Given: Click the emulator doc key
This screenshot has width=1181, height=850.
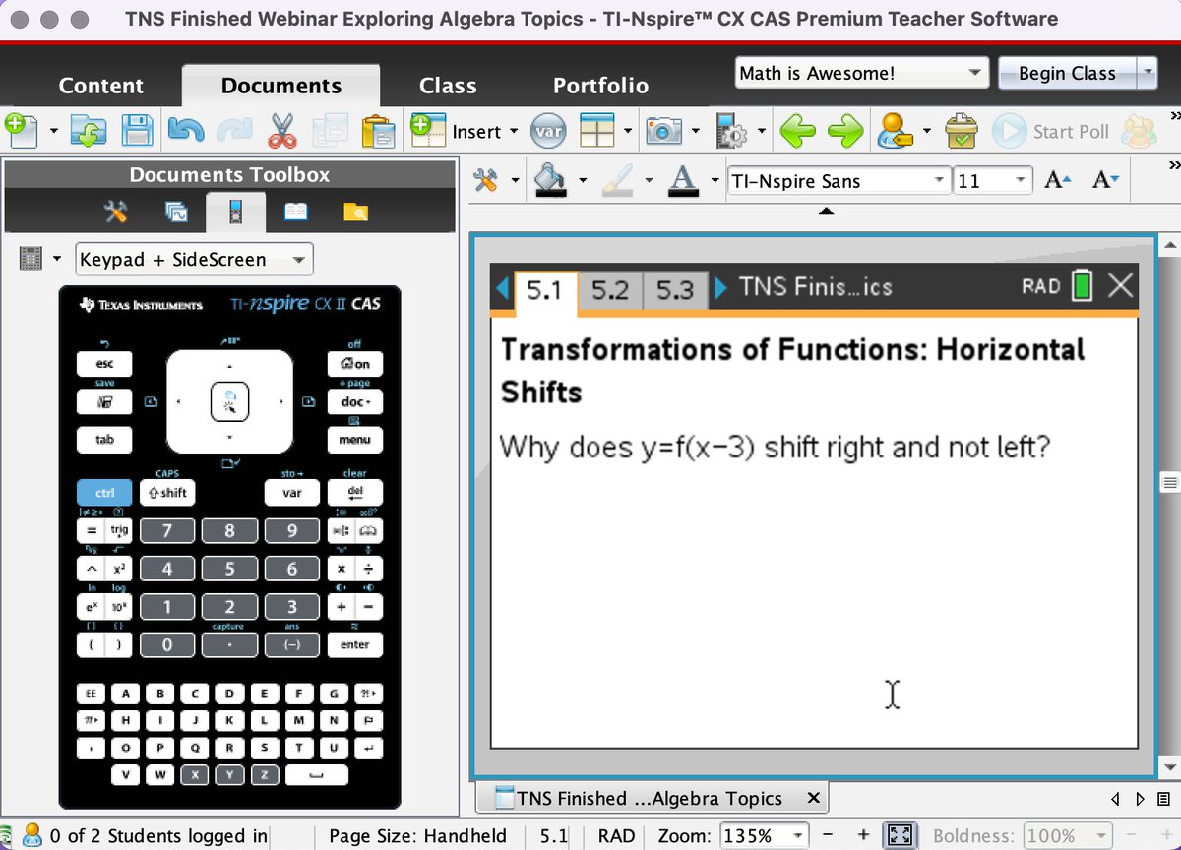Looking at the screenshot, I should (354, 402).
